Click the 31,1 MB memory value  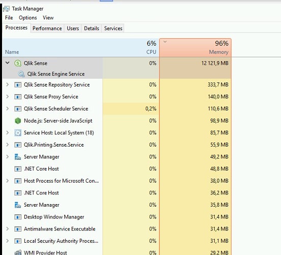click(x=219, y=241)
